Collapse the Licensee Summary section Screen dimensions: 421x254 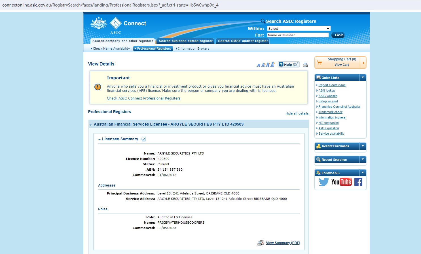[100, 139]
